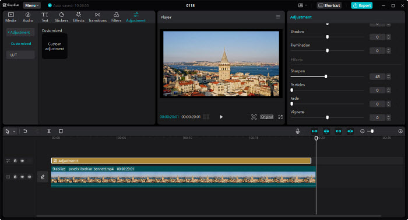Viewport: 408px width, 220px height.
Task: Click the Sharpen value field showing 48
Action: tap(377, 76)
